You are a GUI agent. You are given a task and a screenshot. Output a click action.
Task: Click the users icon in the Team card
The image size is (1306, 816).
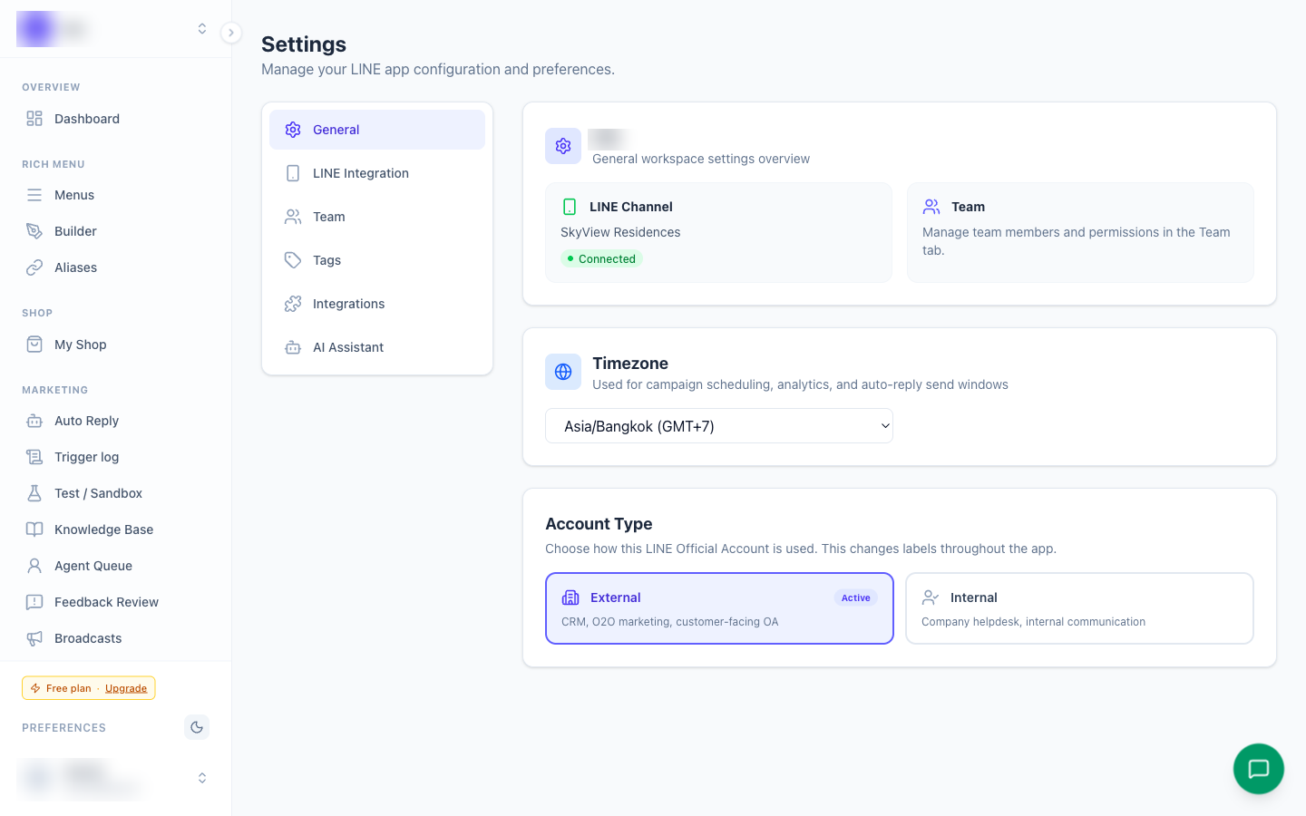931,207
